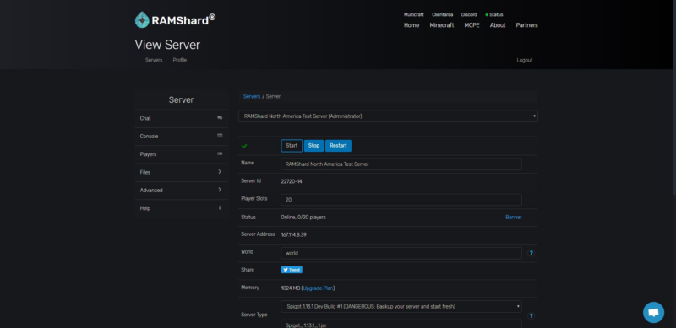Open the Server Type Spigot dropdown
Screen dimensions: 676x328
[x=401, y=306]
